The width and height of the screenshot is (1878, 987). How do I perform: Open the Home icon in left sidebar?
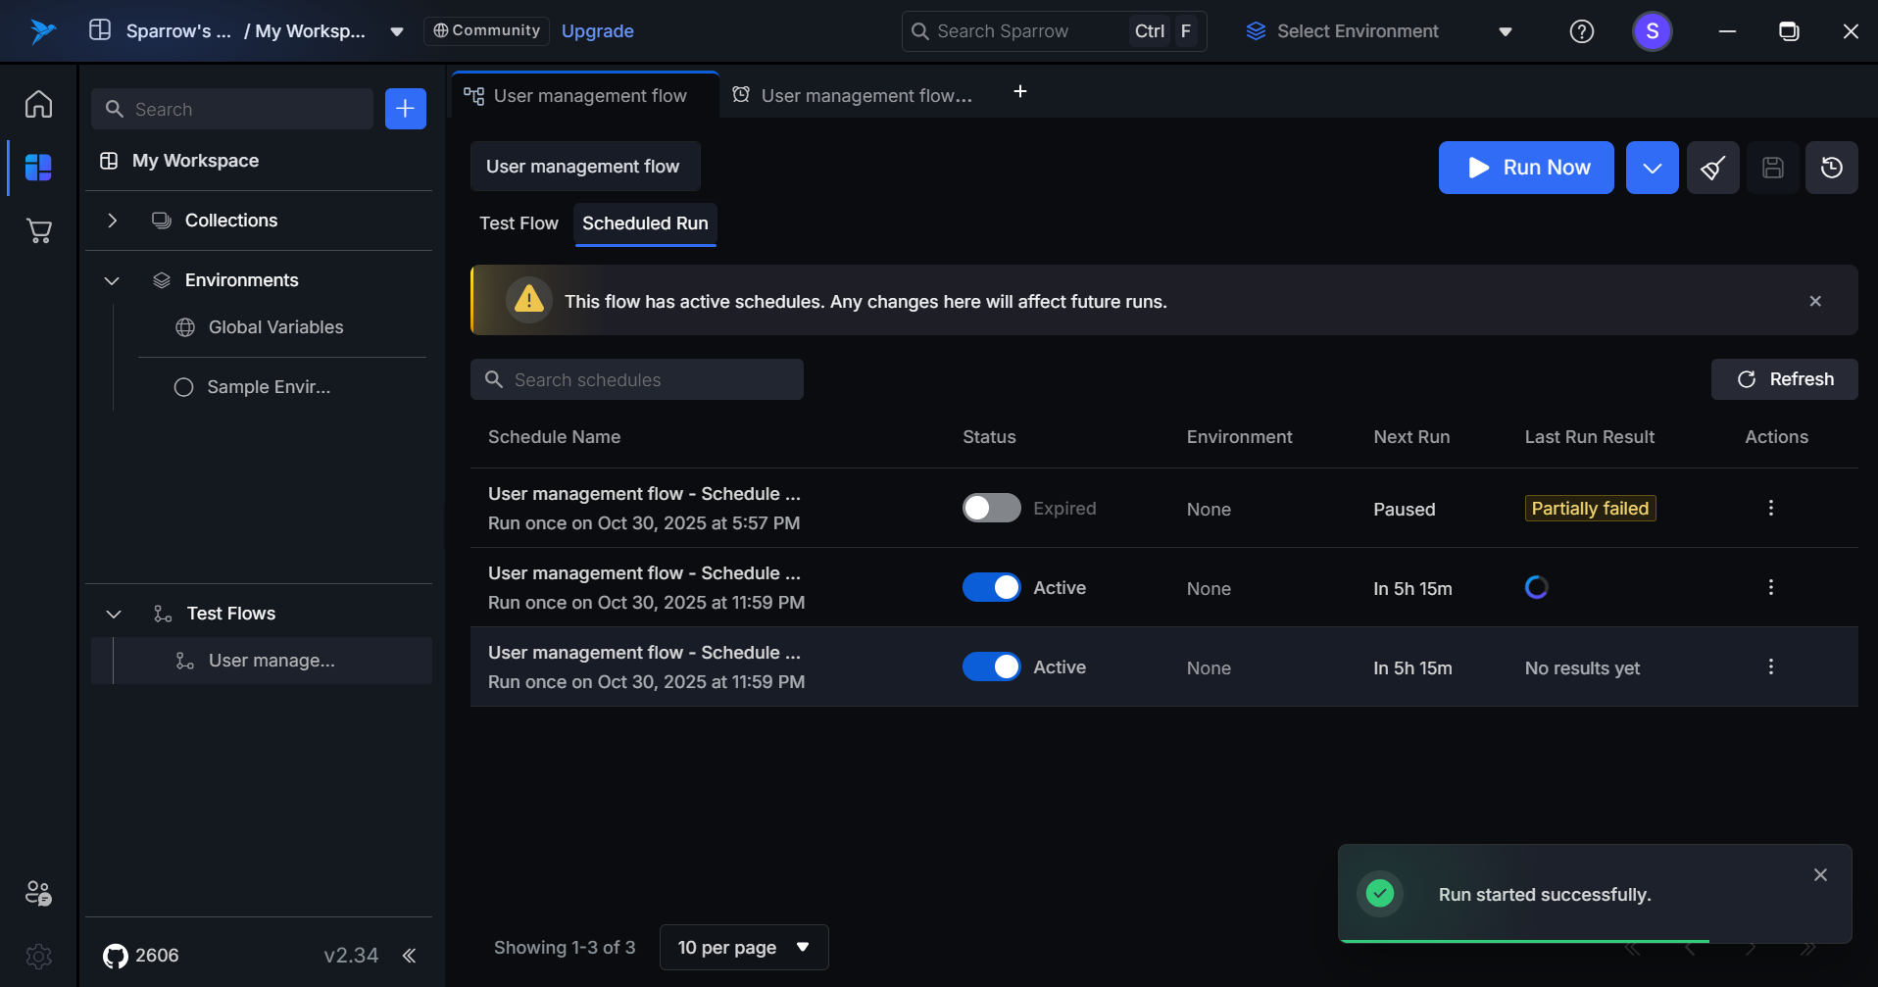tap(38, 104)
